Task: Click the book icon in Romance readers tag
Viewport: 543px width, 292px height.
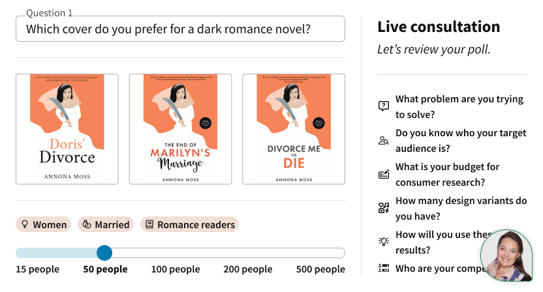Action: [149, 224]
